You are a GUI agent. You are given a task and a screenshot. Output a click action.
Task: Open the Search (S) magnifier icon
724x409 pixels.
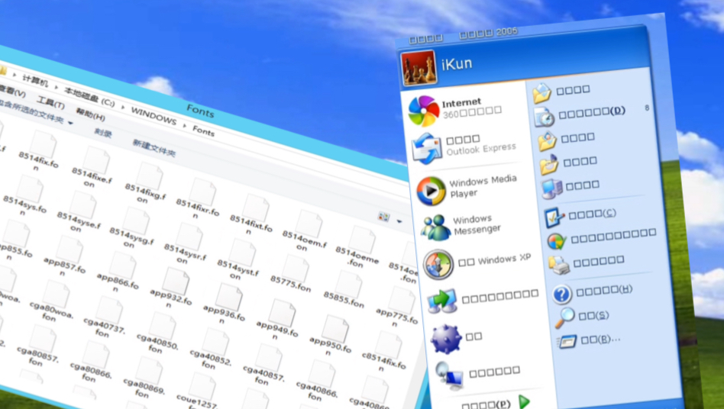(564, 317)
